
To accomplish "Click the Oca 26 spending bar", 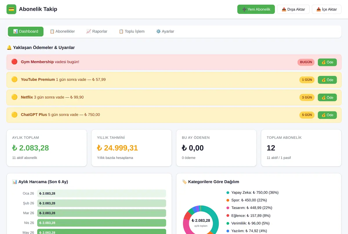I will (101, 194).
